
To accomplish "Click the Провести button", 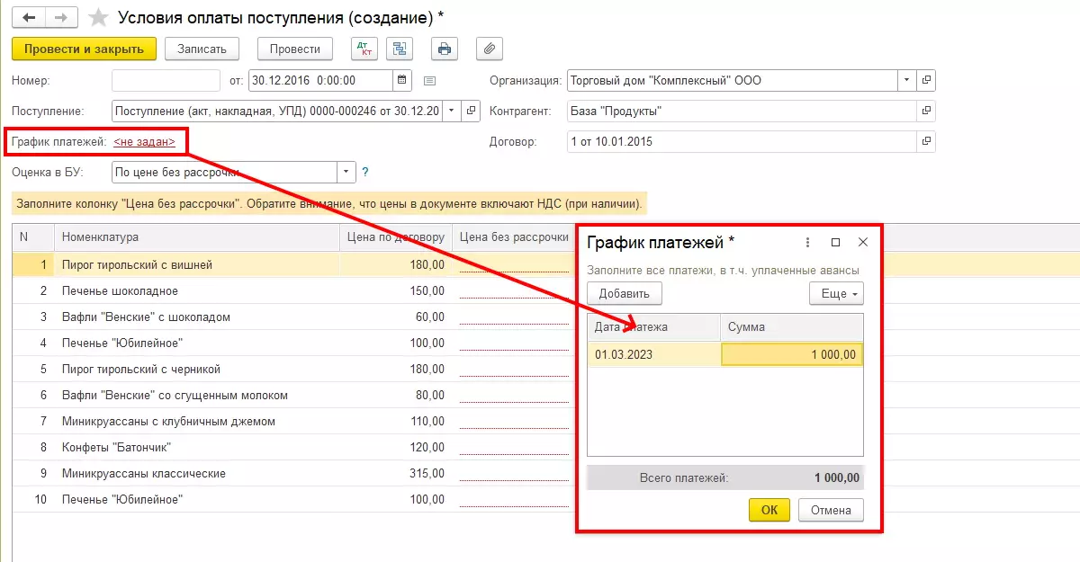I will point(295,49).
